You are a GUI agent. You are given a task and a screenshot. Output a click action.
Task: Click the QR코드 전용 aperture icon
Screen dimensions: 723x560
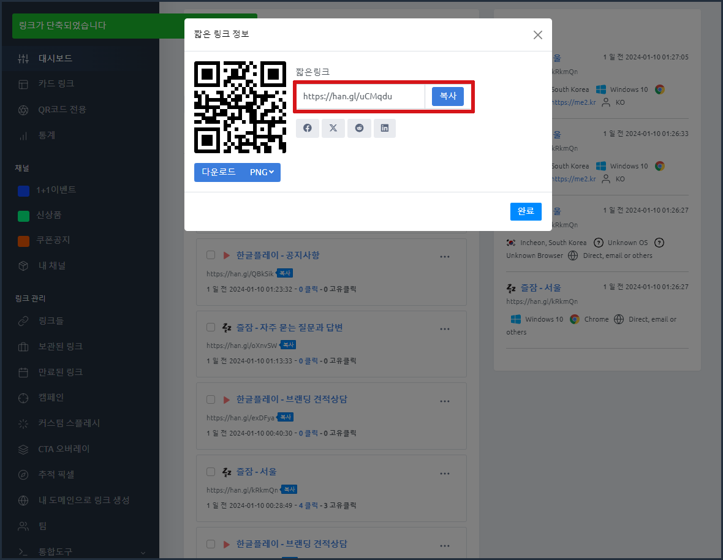pos(23,110)
